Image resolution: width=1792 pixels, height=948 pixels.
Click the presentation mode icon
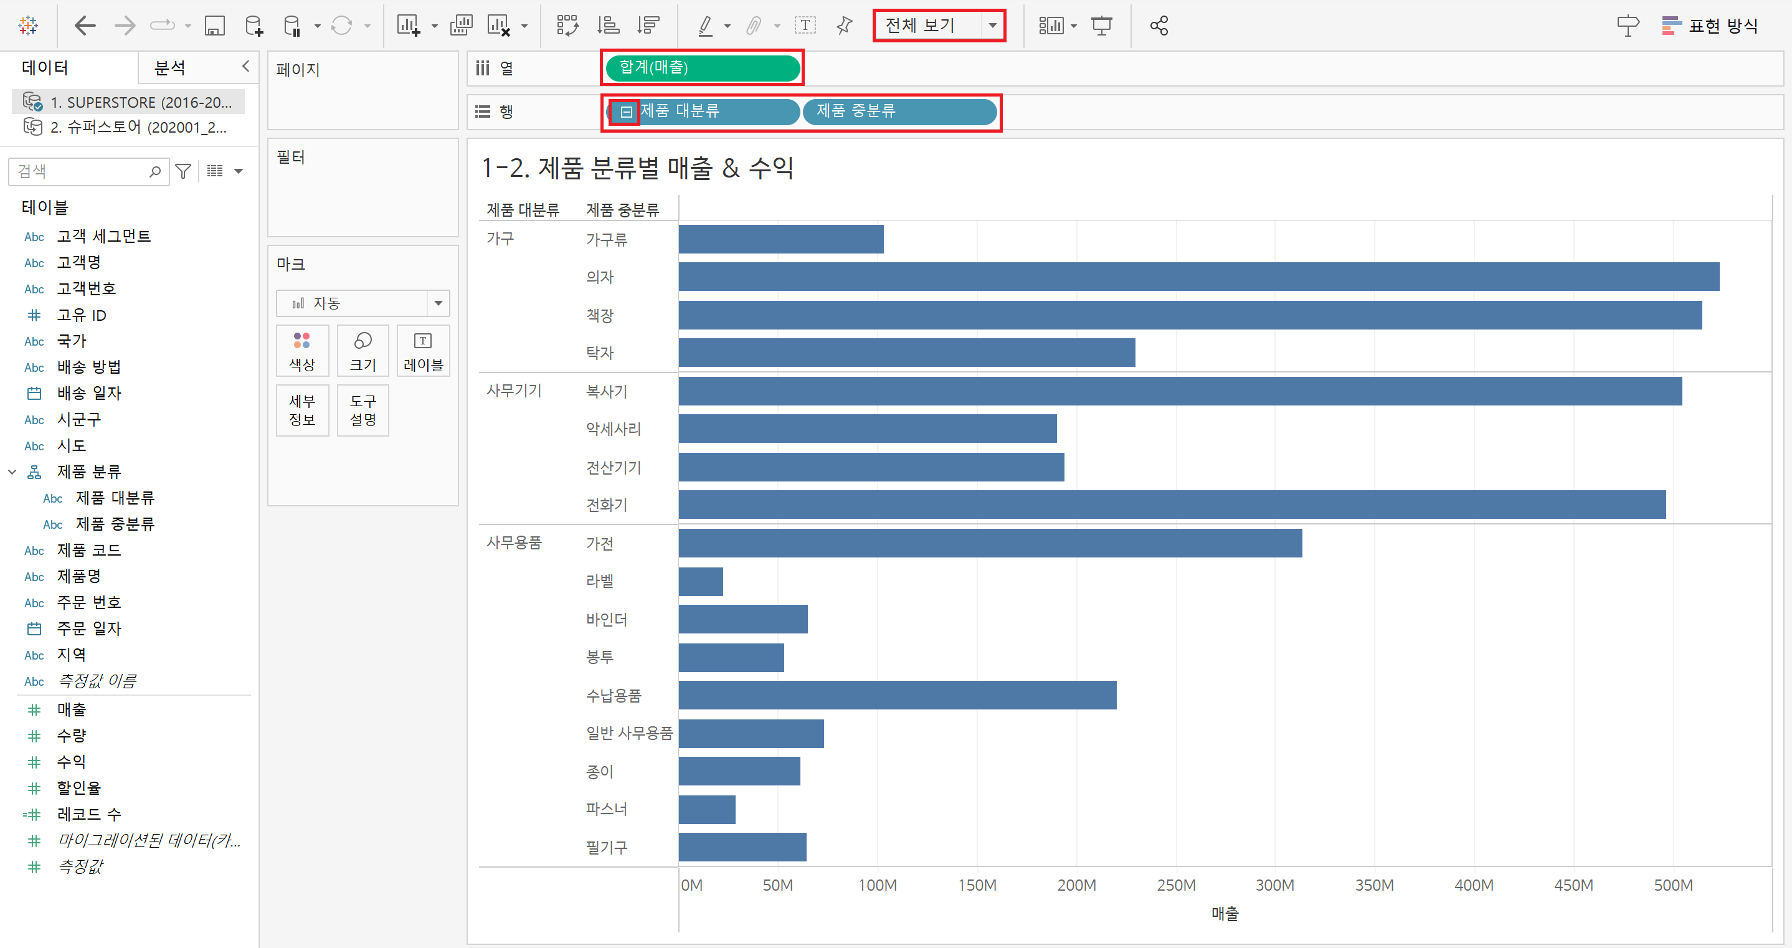point(1101,26)
